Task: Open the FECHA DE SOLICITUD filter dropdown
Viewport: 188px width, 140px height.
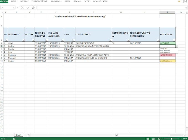Action: [47, 40]
